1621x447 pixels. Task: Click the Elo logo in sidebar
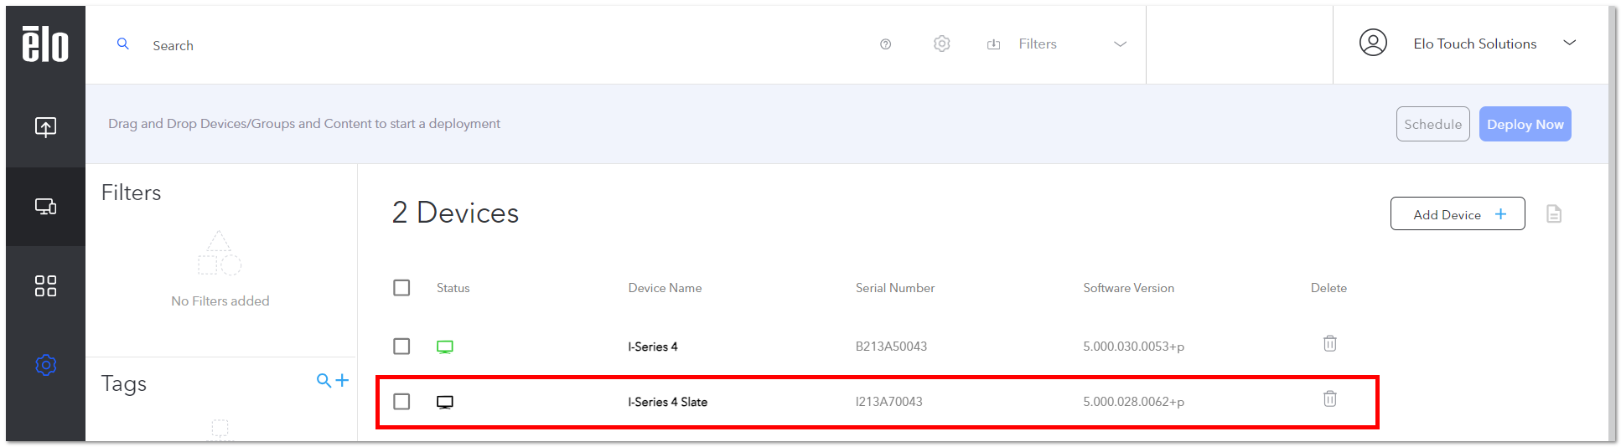[x=45, y=44]
